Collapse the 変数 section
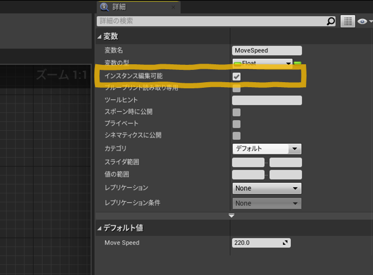The width and height of the screenshot is (373, 275). click(x=99, y=36)
